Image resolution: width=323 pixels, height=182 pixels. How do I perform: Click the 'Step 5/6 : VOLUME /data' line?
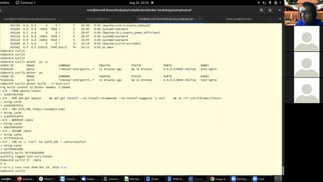point(16,131)
